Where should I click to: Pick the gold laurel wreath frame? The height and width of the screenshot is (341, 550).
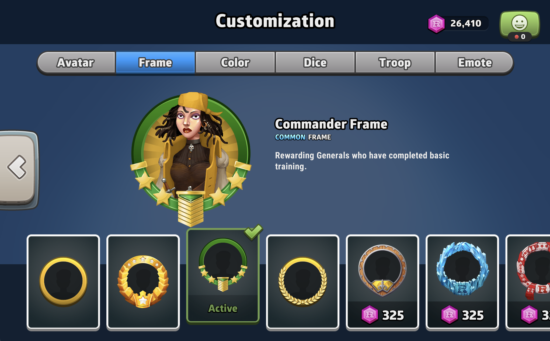[x=302, y=281]
